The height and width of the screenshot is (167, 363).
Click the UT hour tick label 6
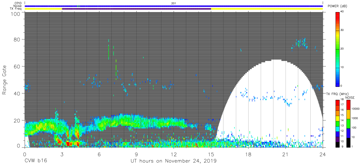coord(99,154)
